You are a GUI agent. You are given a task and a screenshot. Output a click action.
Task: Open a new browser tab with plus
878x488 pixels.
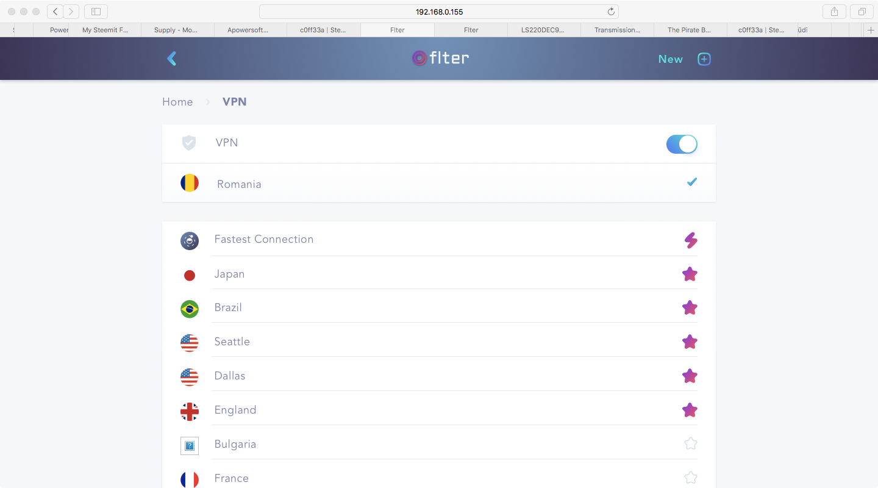pos(871,30)
